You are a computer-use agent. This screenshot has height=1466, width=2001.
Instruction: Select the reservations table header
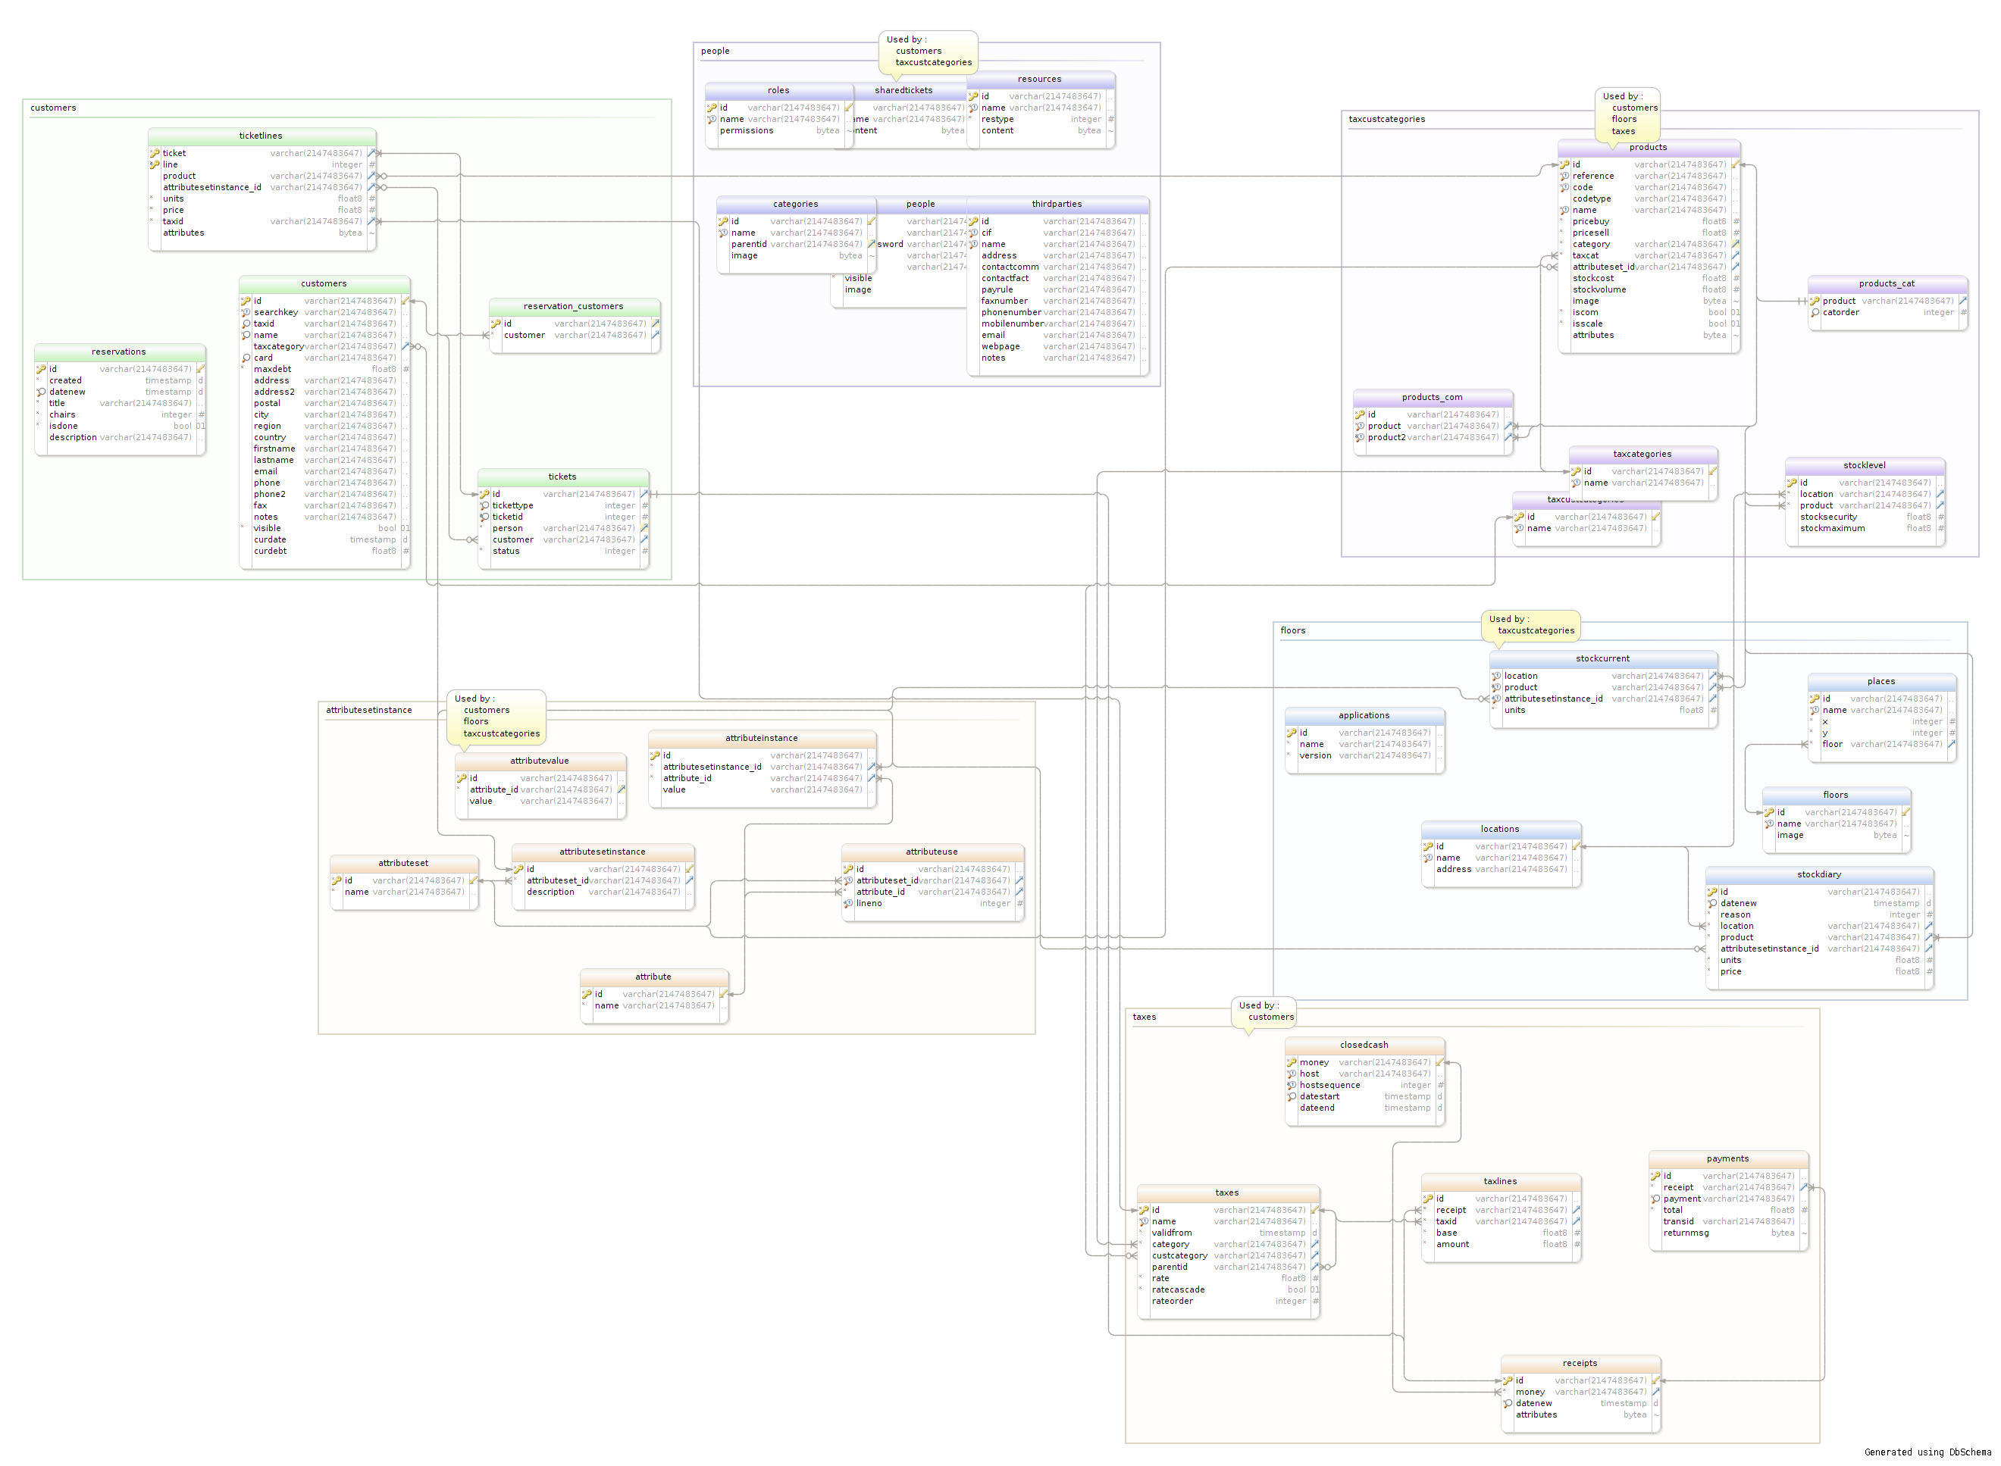[x=119, y=352]
